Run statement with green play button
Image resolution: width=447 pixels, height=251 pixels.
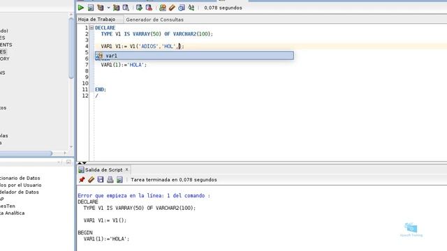[81, 8]
